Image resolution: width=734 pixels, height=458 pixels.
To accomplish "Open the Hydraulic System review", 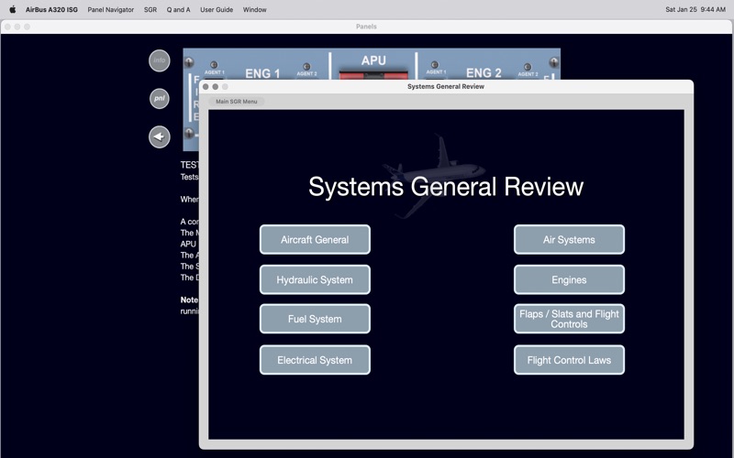I will 315,280.
